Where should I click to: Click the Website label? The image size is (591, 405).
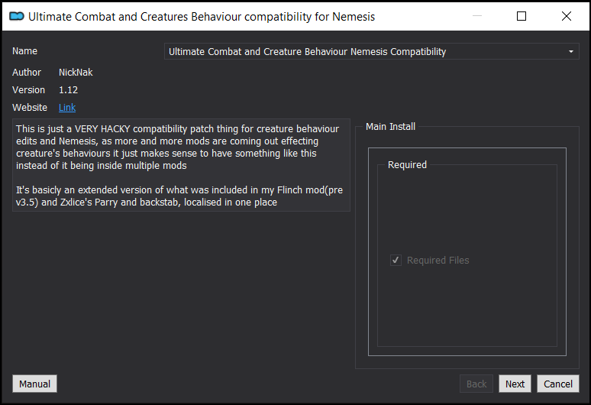coord(30,108)
